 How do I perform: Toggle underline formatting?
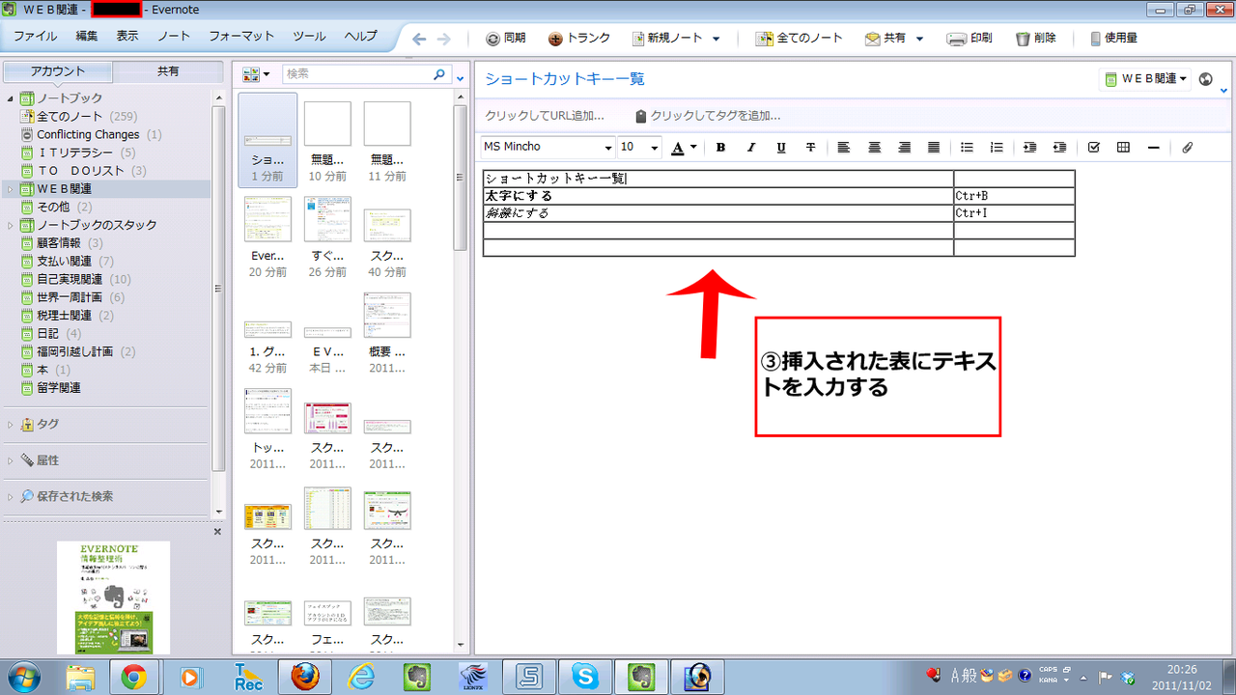(x=780, y=148)
